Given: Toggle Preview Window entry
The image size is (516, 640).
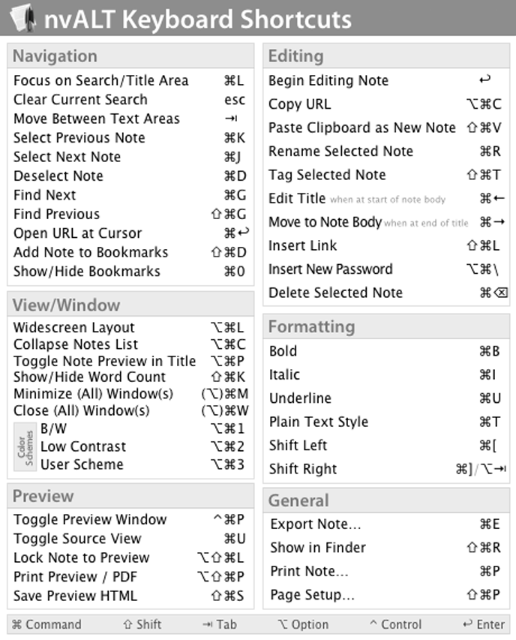Looking at the screenshot, I should click(90, 519).
